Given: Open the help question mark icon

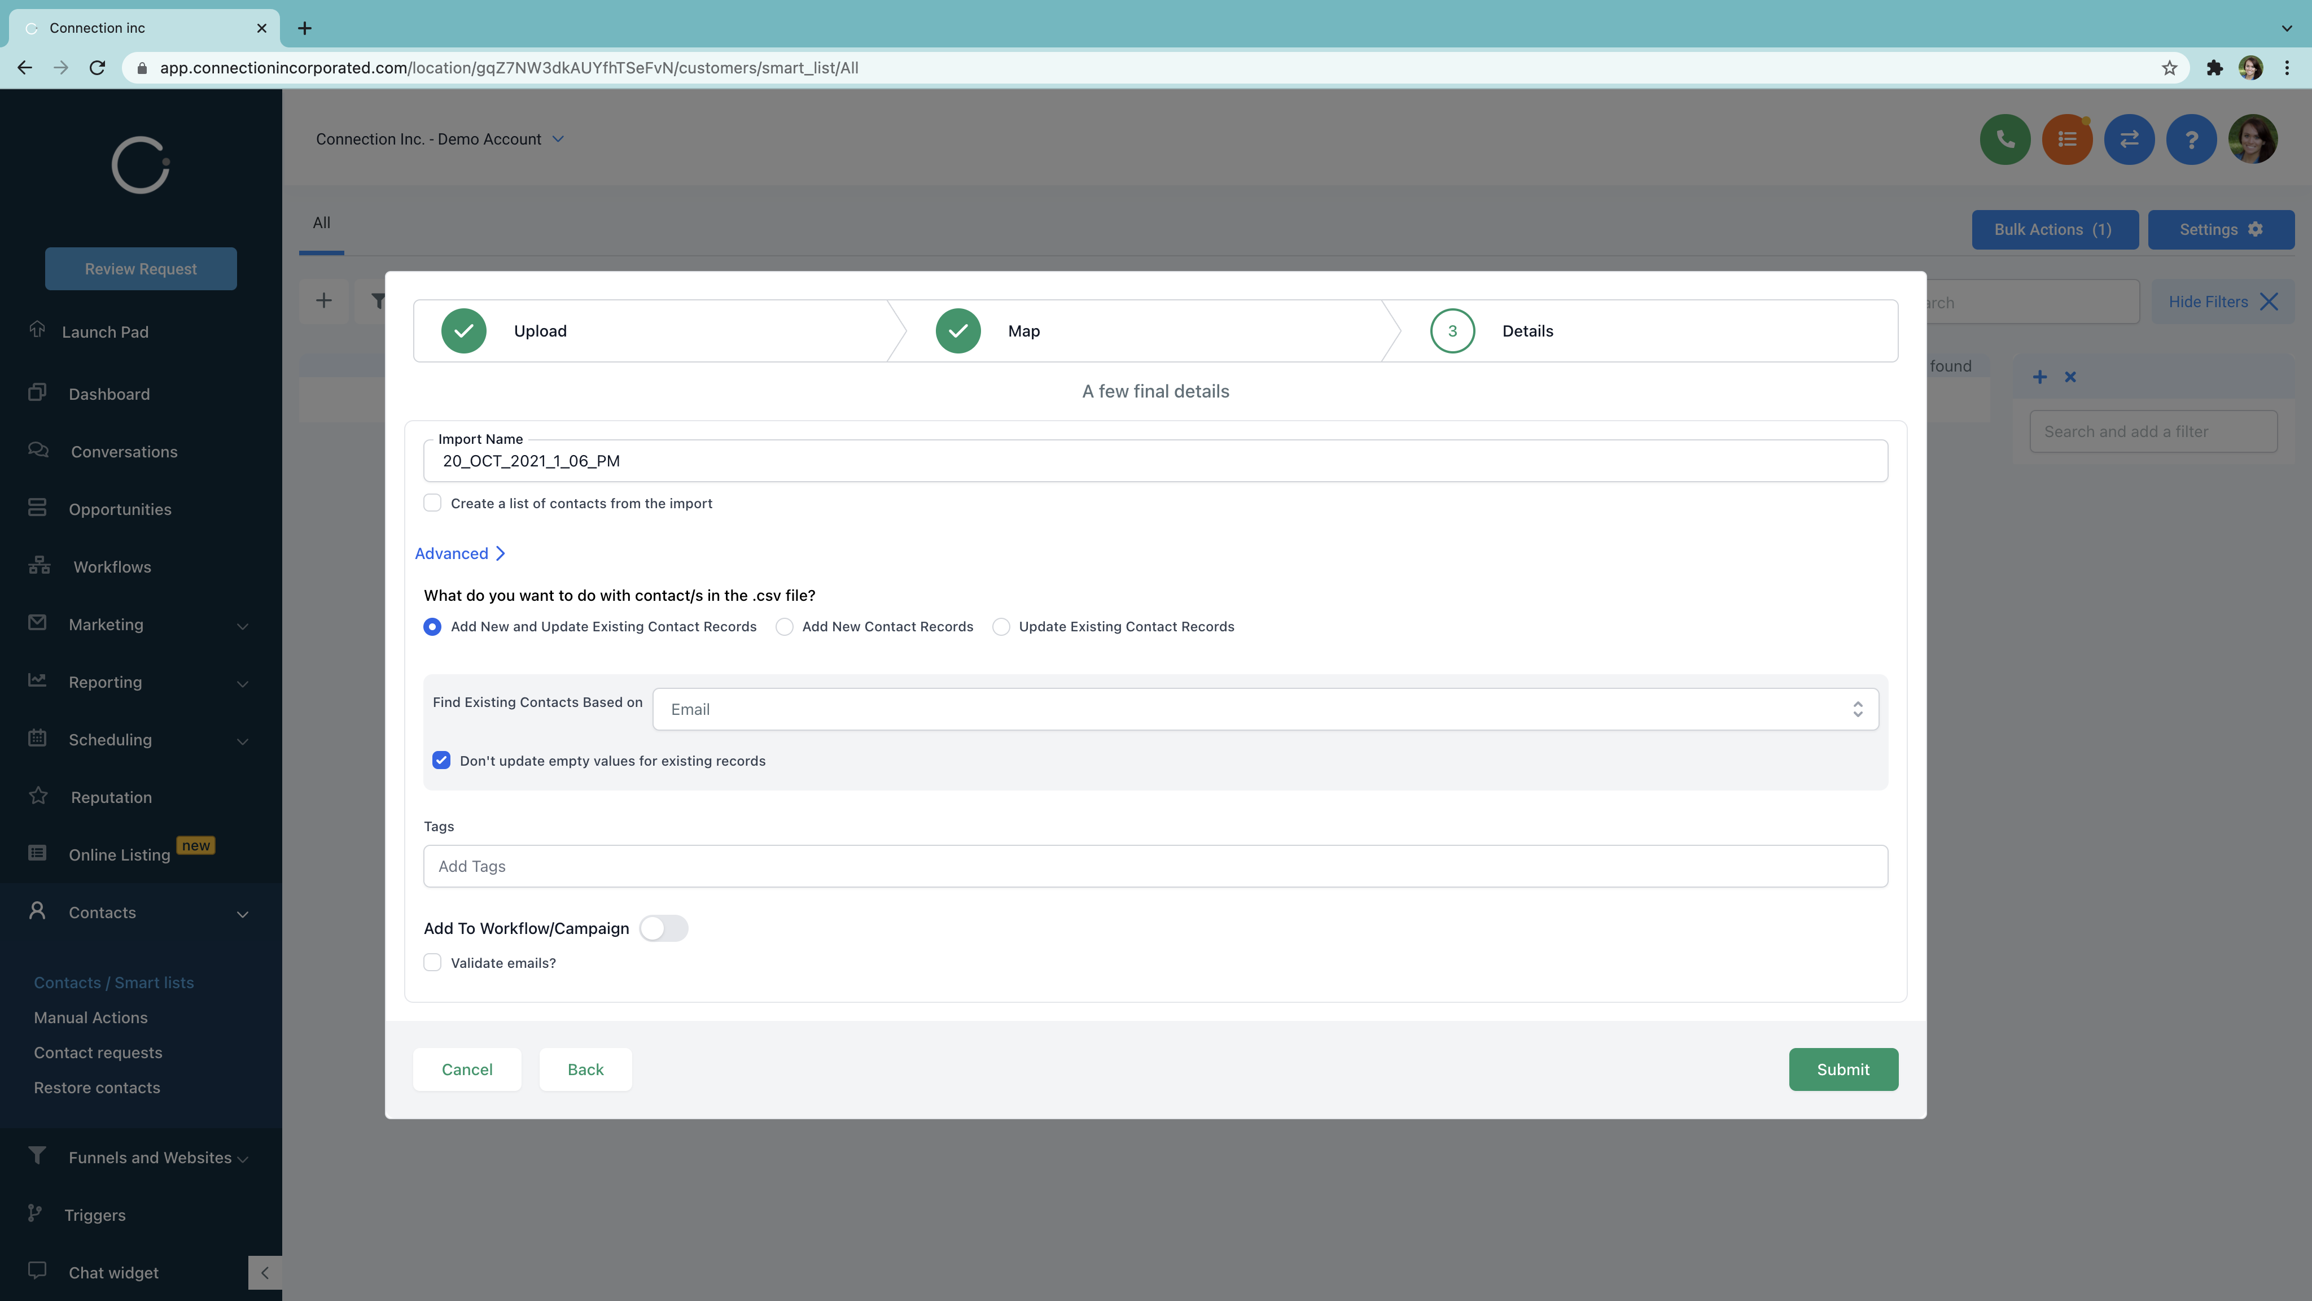Looking at the screenshot, I should (x=2190, y=139).
